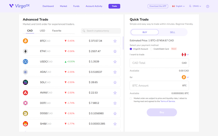Screen dimensions: 218x136
Task: Favorite BTC/CAD with its star
Action: tap(115, 41)
